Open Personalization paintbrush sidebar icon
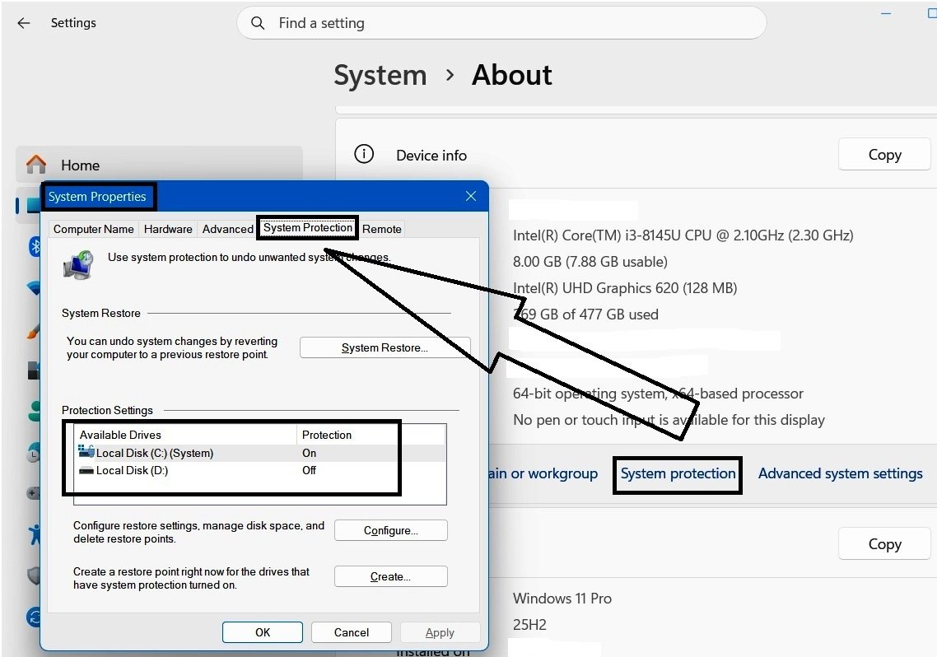 pyautogui.click(x=34, y=330)
